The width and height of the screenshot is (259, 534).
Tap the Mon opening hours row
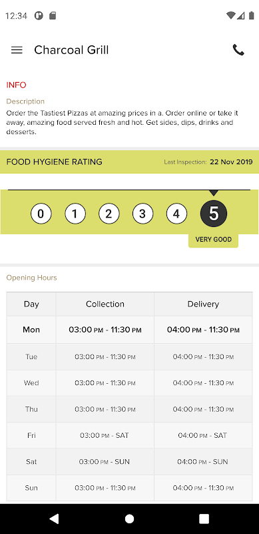coord(129,330)
